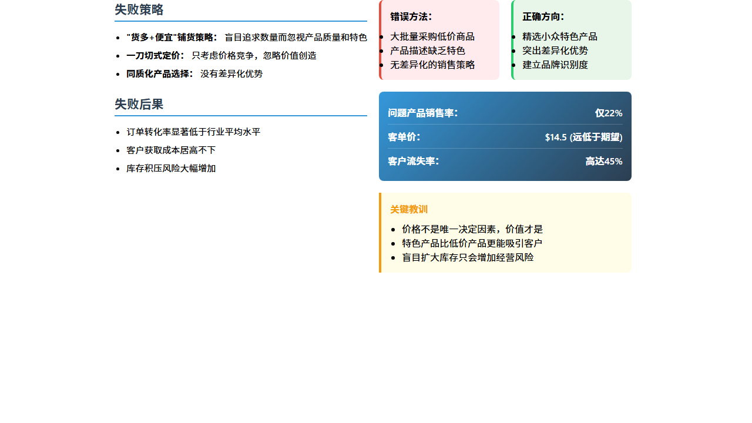752x423 pixels.
Task: Click the 高达45% value
Action: click(x=604, y=161)
